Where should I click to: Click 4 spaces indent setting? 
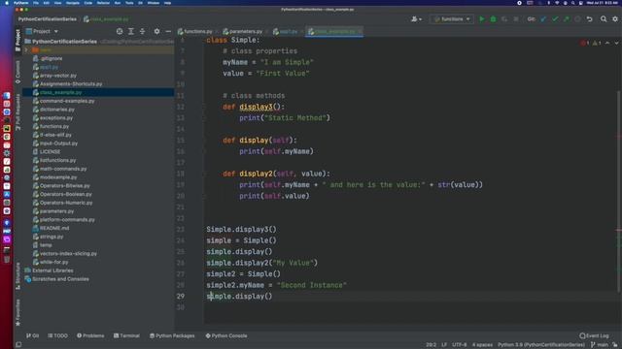(482, 345)
